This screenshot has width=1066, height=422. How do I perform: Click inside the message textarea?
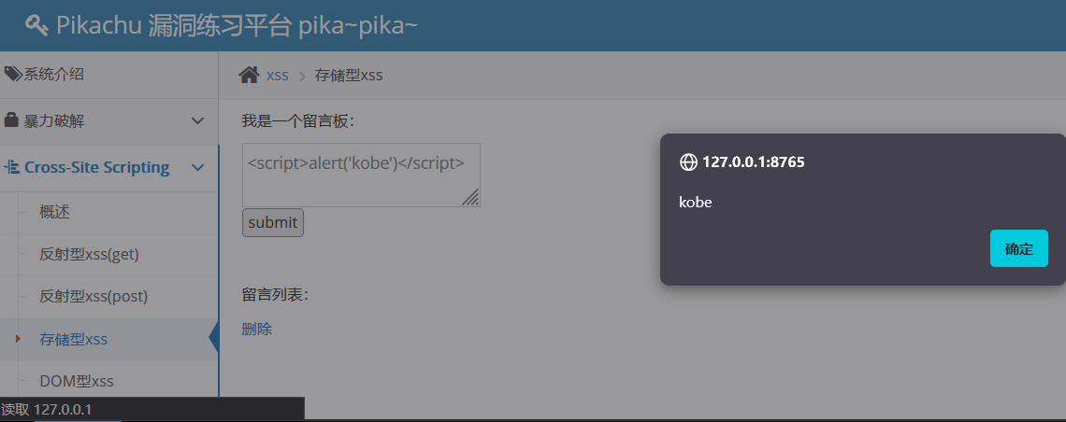click(361, 175)
